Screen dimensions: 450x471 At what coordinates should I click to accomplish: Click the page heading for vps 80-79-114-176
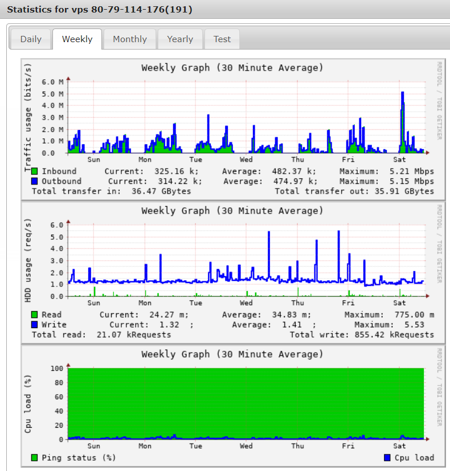coord(99,10)
